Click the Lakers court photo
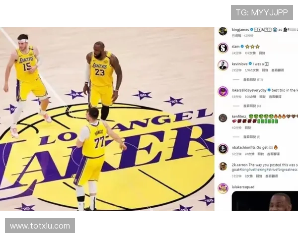 click(107, 119)
